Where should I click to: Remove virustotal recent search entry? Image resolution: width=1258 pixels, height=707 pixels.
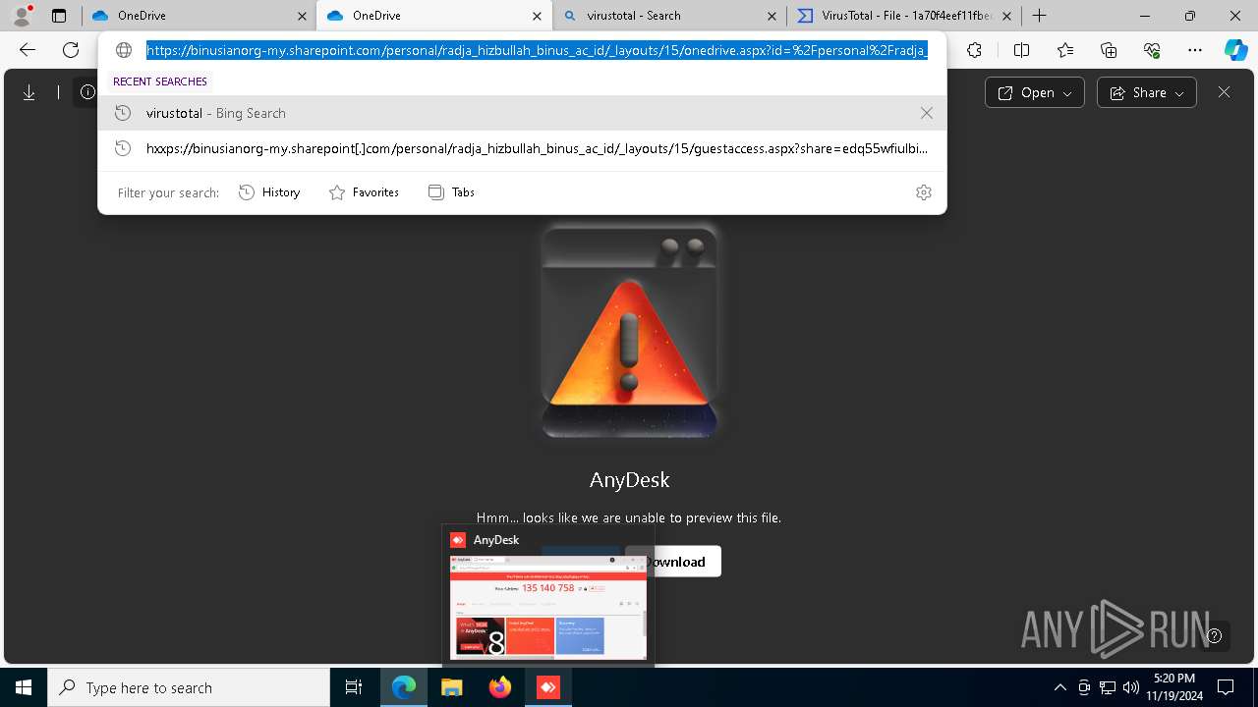[x=926, y=113]
